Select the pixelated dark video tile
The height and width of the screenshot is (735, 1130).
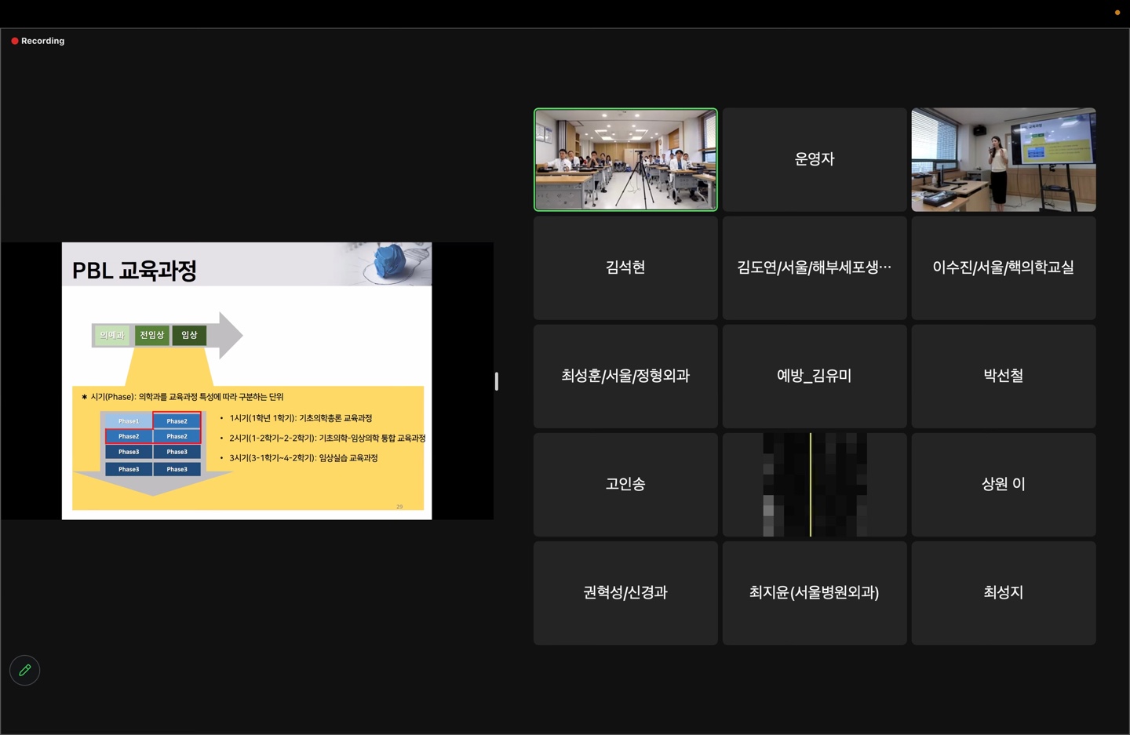[814, 485]
